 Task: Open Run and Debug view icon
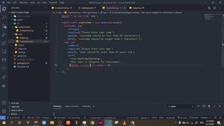point(4,34)
